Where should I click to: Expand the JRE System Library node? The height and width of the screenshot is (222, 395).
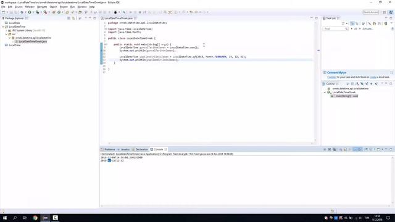coord(6,30)
